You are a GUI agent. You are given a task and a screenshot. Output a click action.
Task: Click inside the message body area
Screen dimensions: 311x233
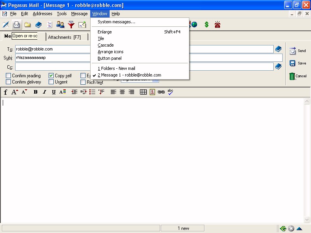pyautogui.click(x=152, y=160)
